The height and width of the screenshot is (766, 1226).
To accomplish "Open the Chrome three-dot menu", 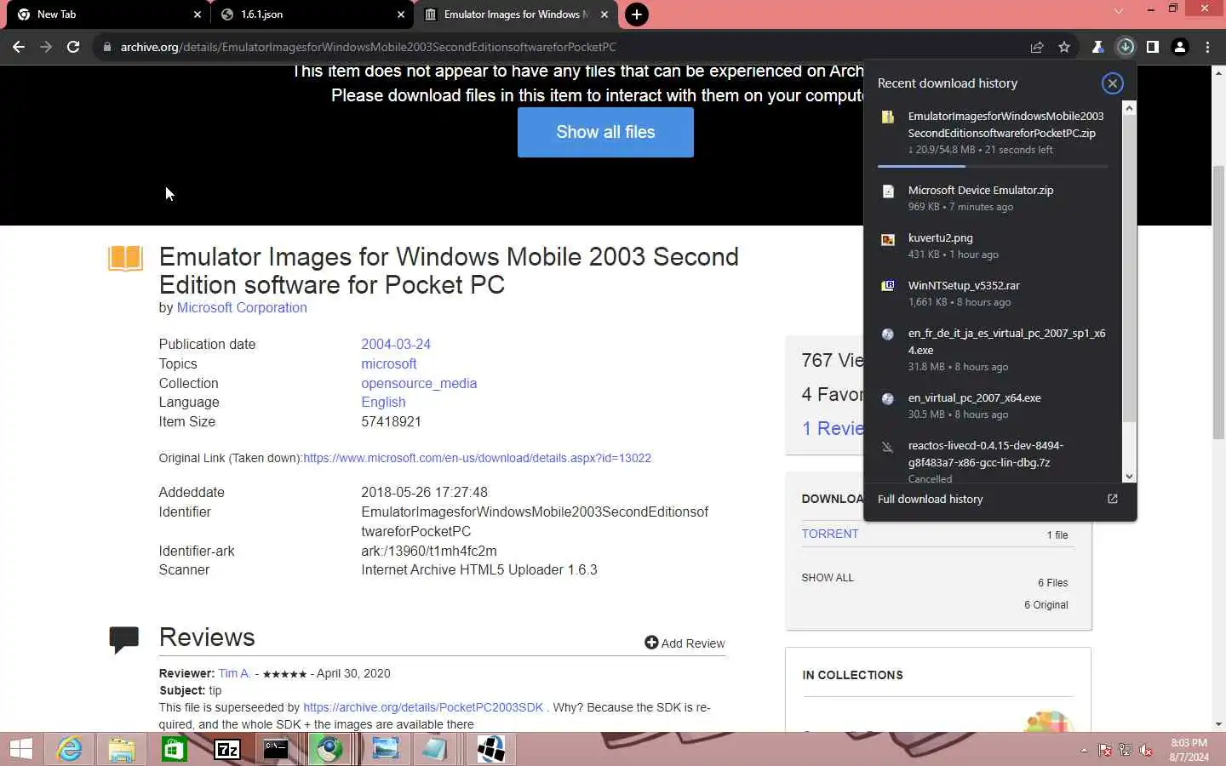I will point(1207,47).
